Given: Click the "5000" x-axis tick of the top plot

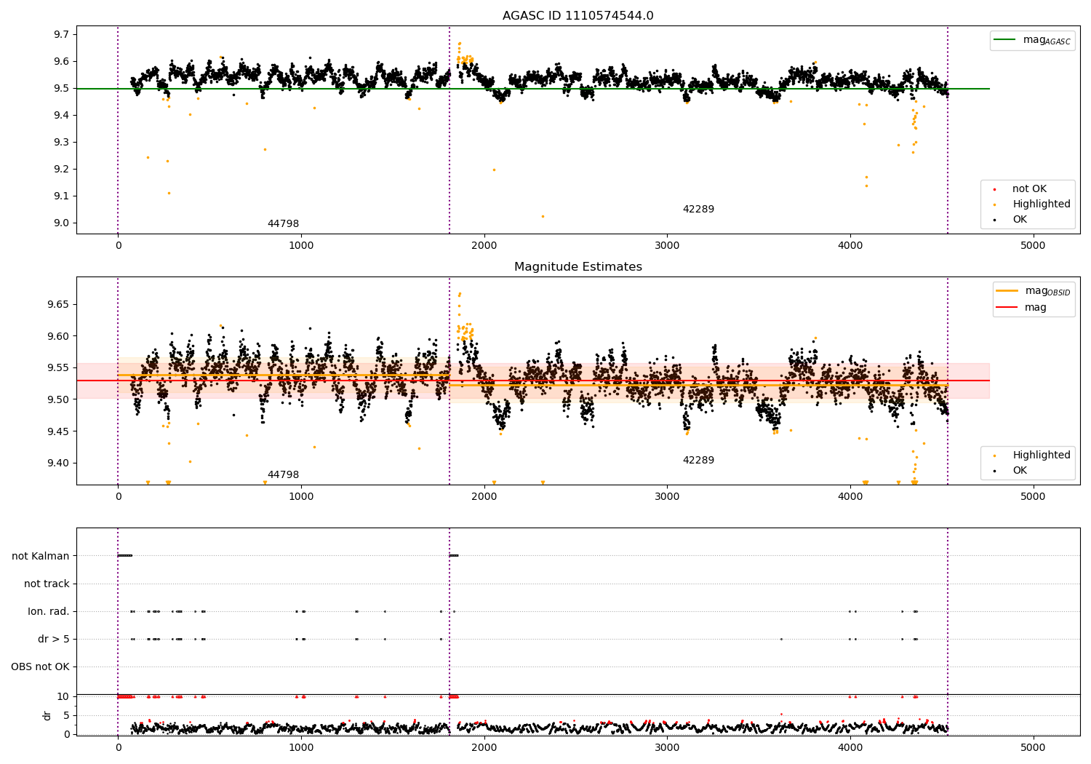Looking at the screenshot, I should tap(1033, 246).
